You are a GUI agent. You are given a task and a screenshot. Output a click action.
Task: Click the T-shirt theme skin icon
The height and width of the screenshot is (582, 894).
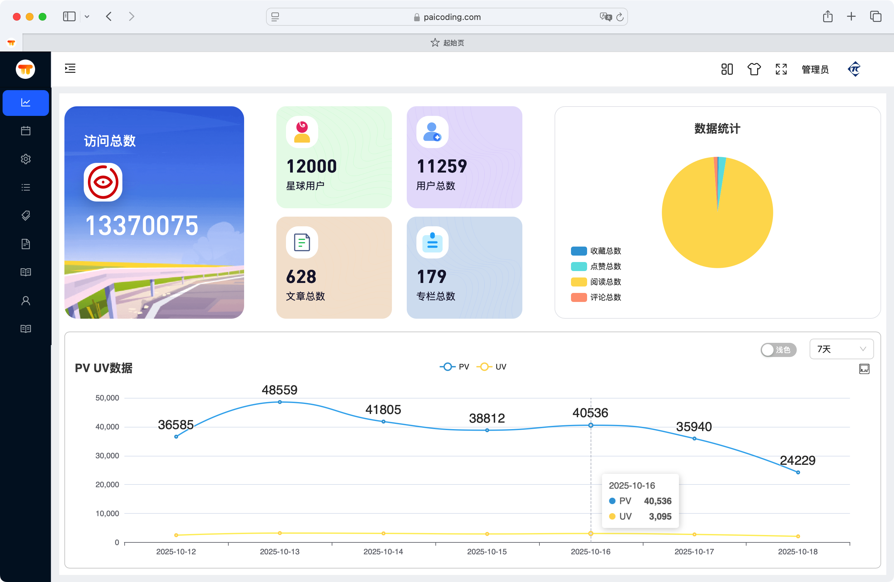click(754, 70)
